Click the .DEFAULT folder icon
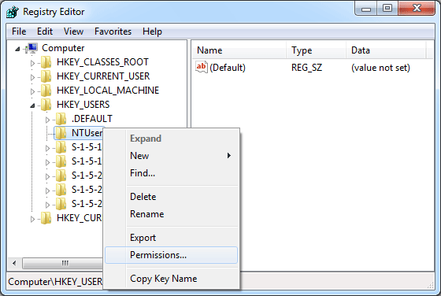Screen dimensions: 441x296 tap(61, 119)
